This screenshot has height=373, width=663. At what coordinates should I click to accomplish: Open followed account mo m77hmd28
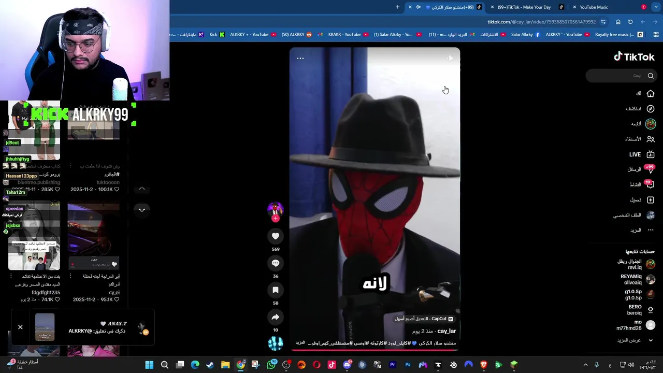pyautogui.click(x=636, y=325)
